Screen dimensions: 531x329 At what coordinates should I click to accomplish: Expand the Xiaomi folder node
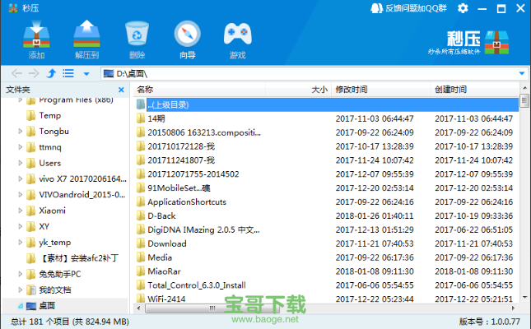[20, 211]
